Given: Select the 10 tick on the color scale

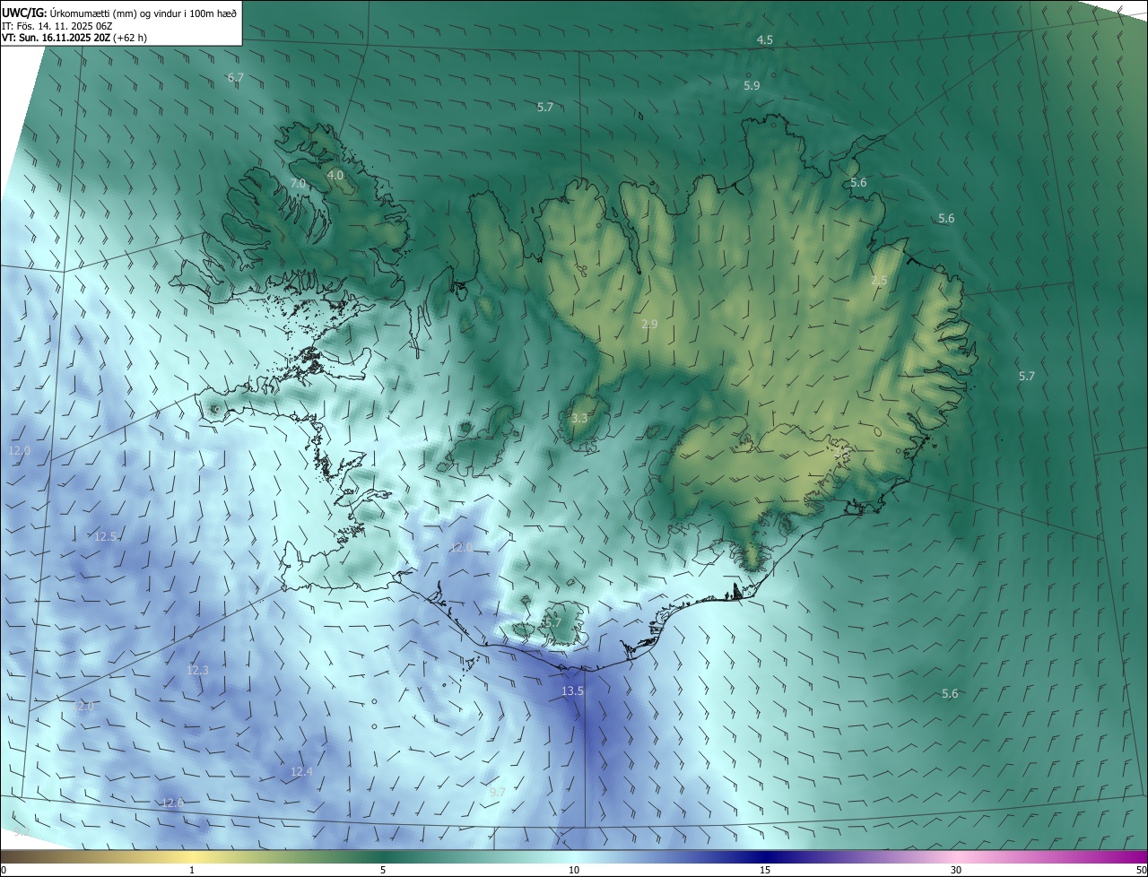Looking at the screenshot, I should (574, 870).
